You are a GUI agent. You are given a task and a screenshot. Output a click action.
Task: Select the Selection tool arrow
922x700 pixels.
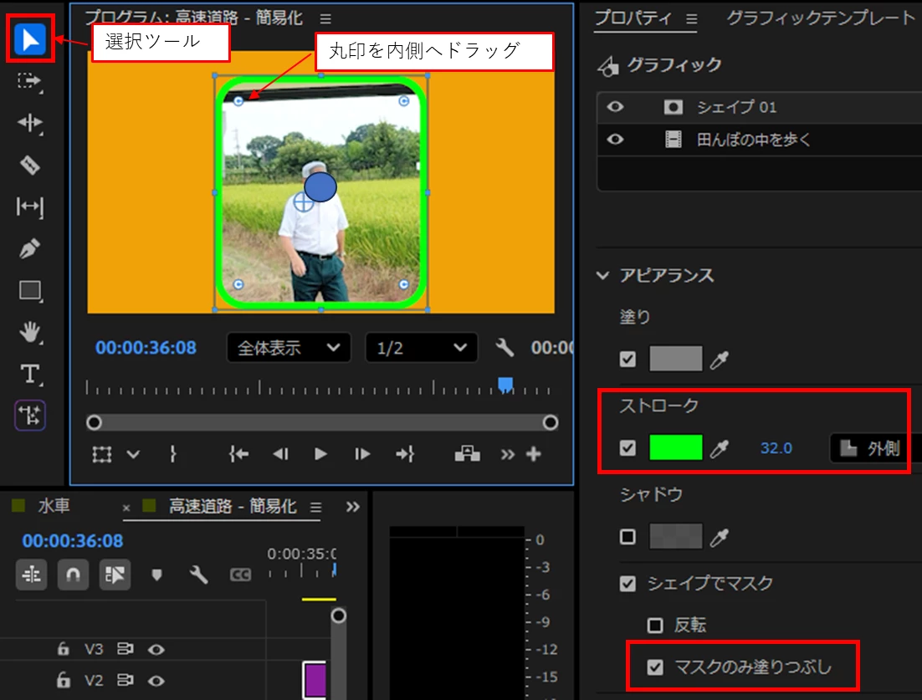[x=30, y=39]
